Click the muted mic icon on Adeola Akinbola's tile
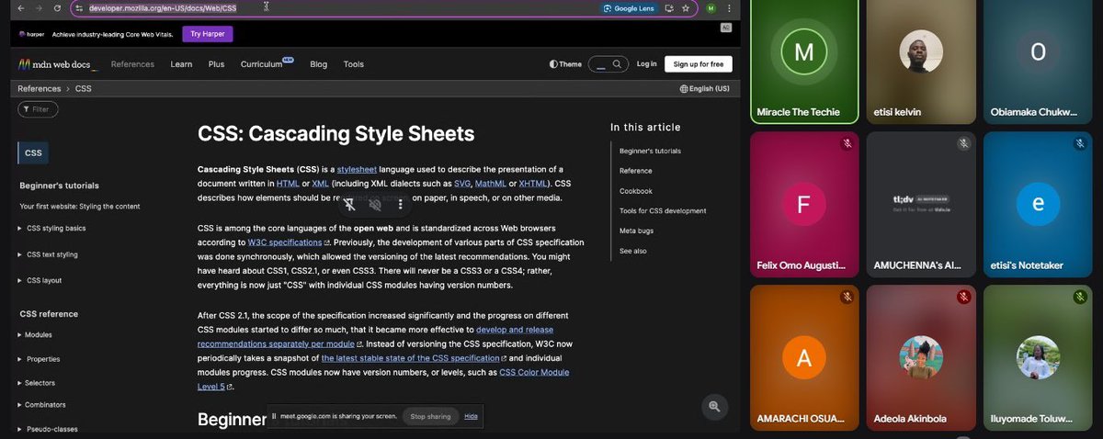The height and width of the screenshot is (439, 1103). pos(963,297)
